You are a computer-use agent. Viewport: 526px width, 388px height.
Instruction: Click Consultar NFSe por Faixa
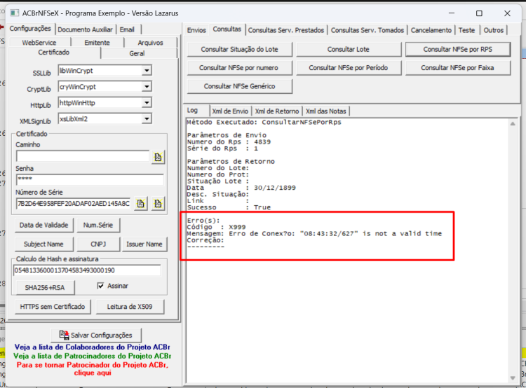point(457,68)
